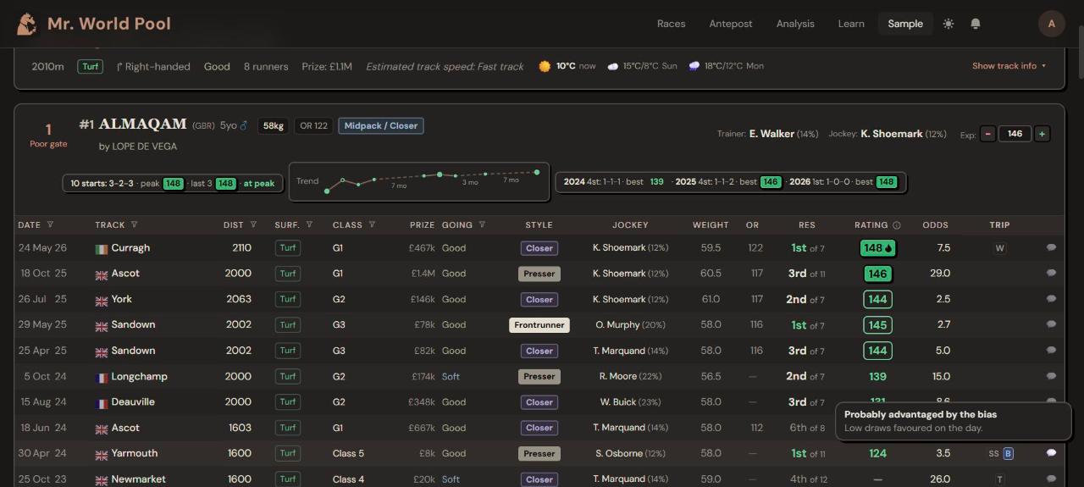Decrease Exp rating with minus button

(988, 134)
